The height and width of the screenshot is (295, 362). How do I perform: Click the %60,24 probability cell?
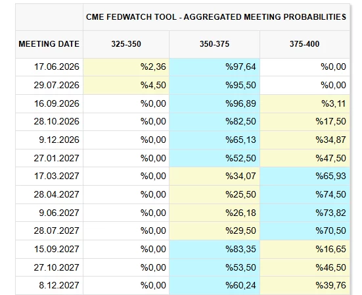[214, 286]
